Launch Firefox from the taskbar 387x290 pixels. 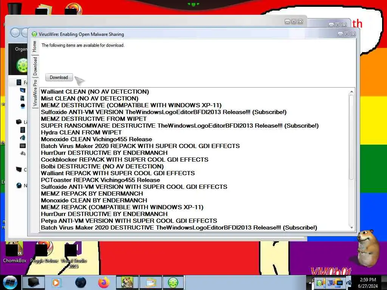(104, 282)
